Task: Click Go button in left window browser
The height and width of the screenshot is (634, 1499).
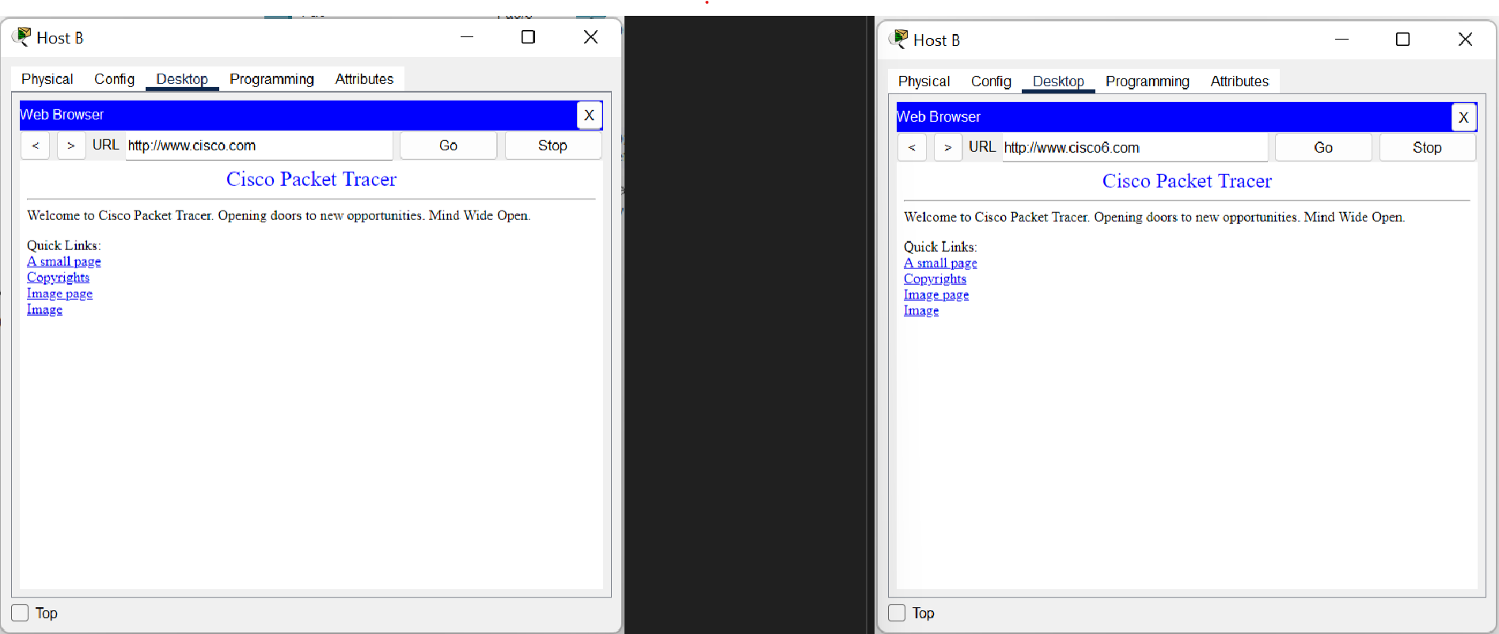Action: click(x=448, y=146)
